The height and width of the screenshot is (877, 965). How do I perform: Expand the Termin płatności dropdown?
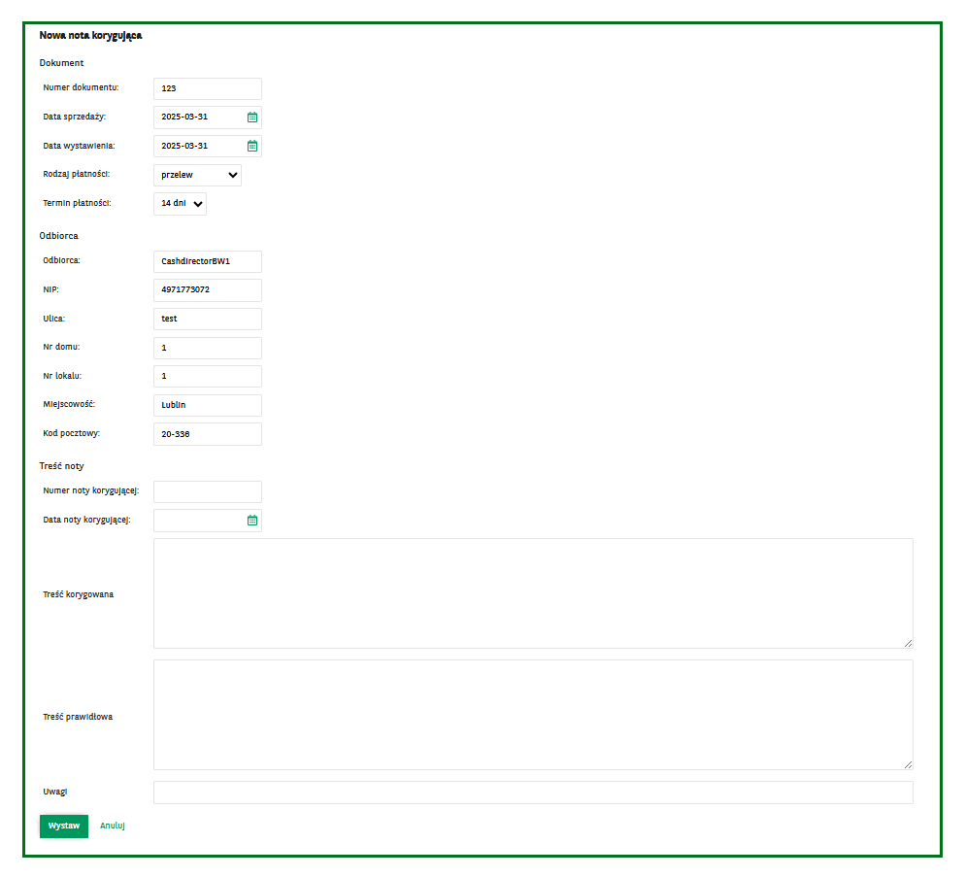click(x=180, y=204)
